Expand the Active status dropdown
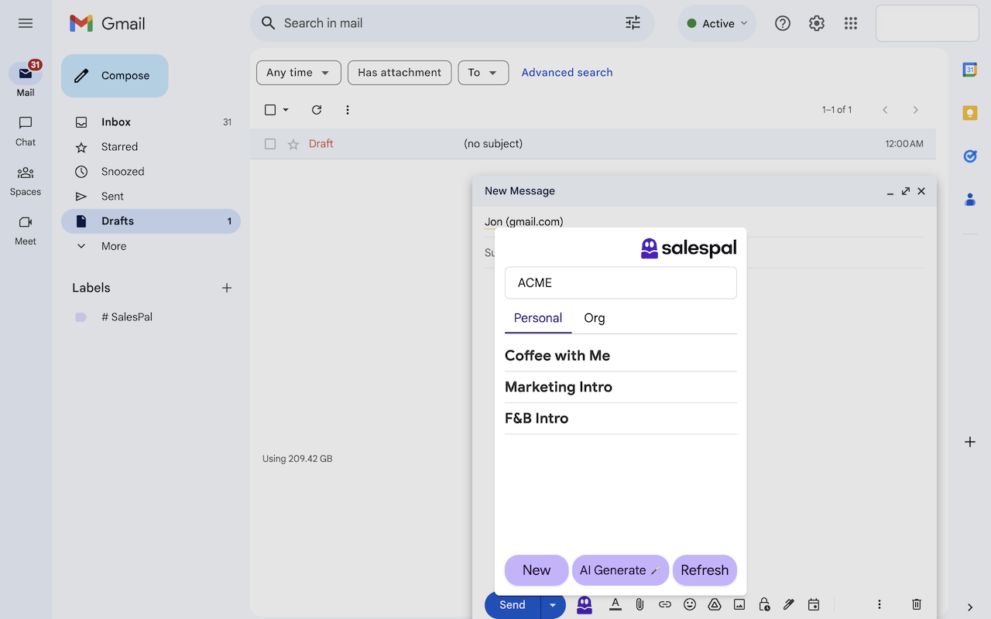Viewport: 991px width, 619px height. click(717, 23)
